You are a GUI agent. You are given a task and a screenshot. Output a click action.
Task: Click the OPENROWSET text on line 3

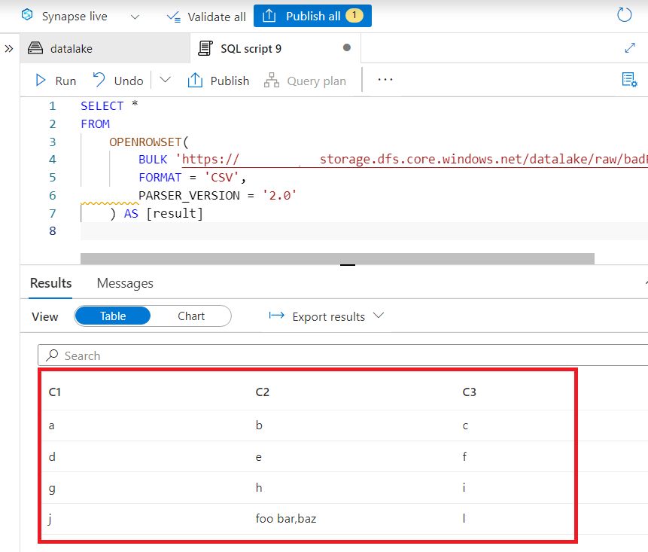coord(145,142)
